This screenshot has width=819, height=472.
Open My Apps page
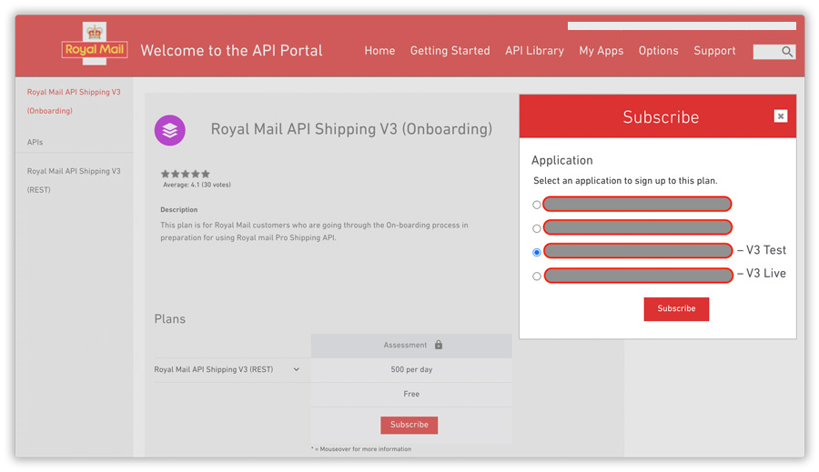[602, 51]
